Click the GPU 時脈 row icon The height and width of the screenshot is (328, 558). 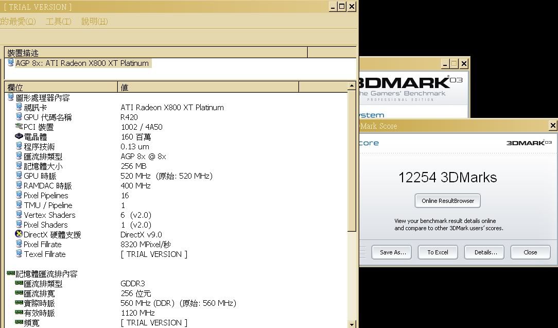19,176
